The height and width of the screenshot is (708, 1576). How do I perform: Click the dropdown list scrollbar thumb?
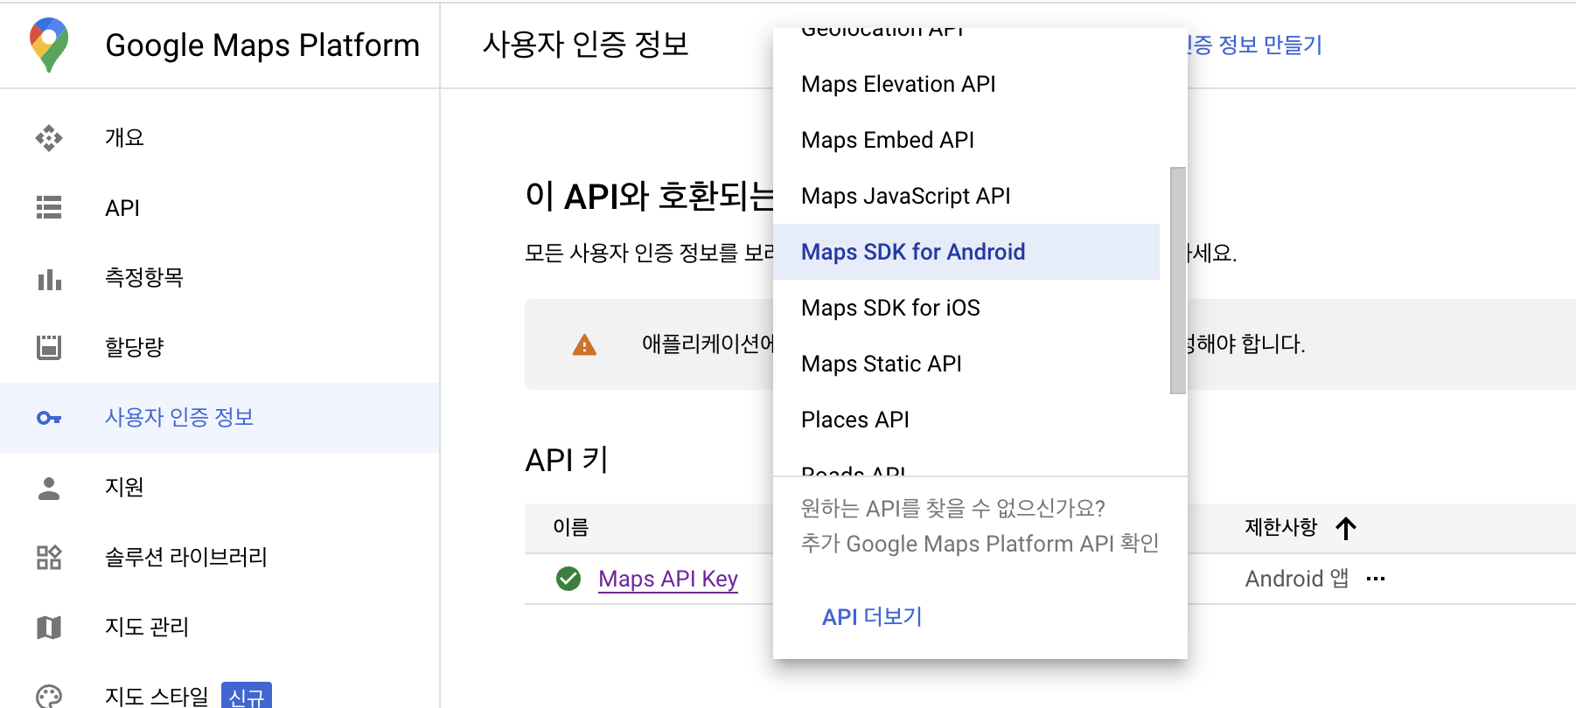pyautogui.click(x=1178, y=281)
